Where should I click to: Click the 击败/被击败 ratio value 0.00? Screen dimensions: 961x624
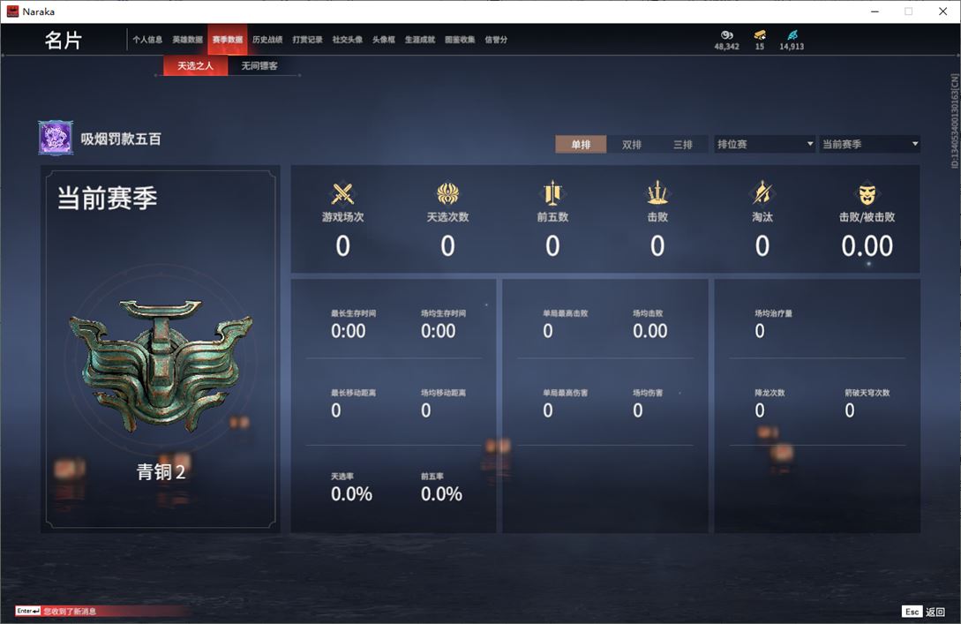click(x=867, y=246)
